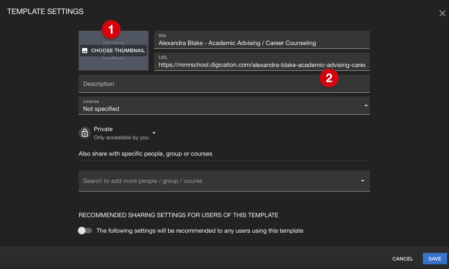Expand the Private visibility dropdown arrow

click(x=154, y=133)
